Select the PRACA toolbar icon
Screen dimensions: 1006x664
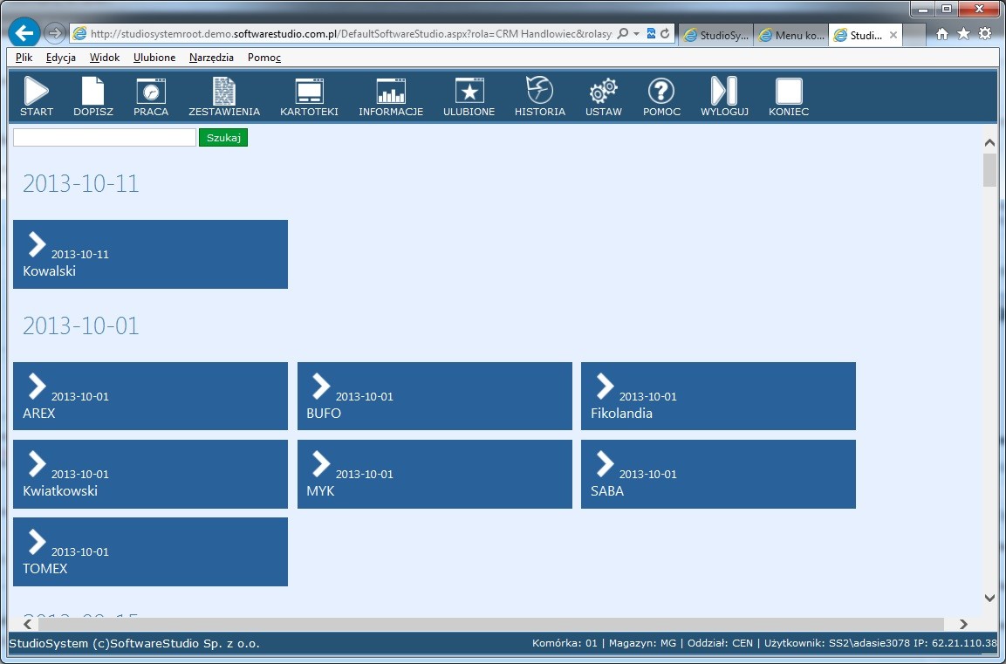click(x=151, y=92)
